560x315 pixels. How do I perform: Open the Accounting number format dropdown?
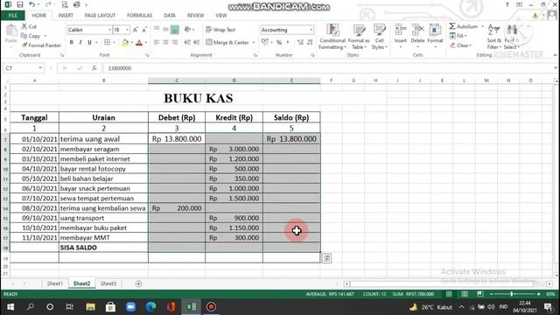311,30
